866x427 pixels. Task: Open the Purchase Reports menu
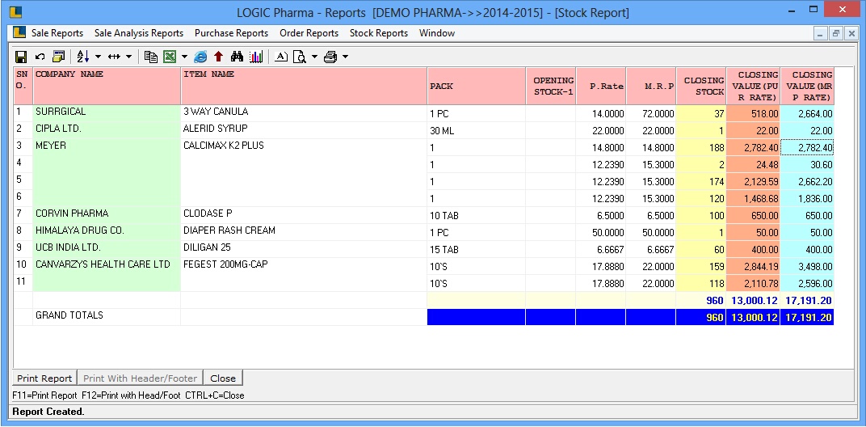point(231,33)
